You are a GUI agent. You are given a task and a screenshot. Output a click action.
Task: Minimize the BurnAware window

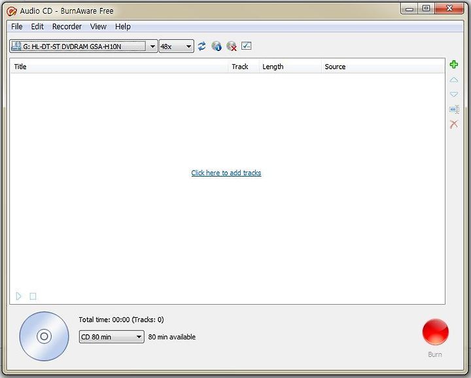[409, 9]
